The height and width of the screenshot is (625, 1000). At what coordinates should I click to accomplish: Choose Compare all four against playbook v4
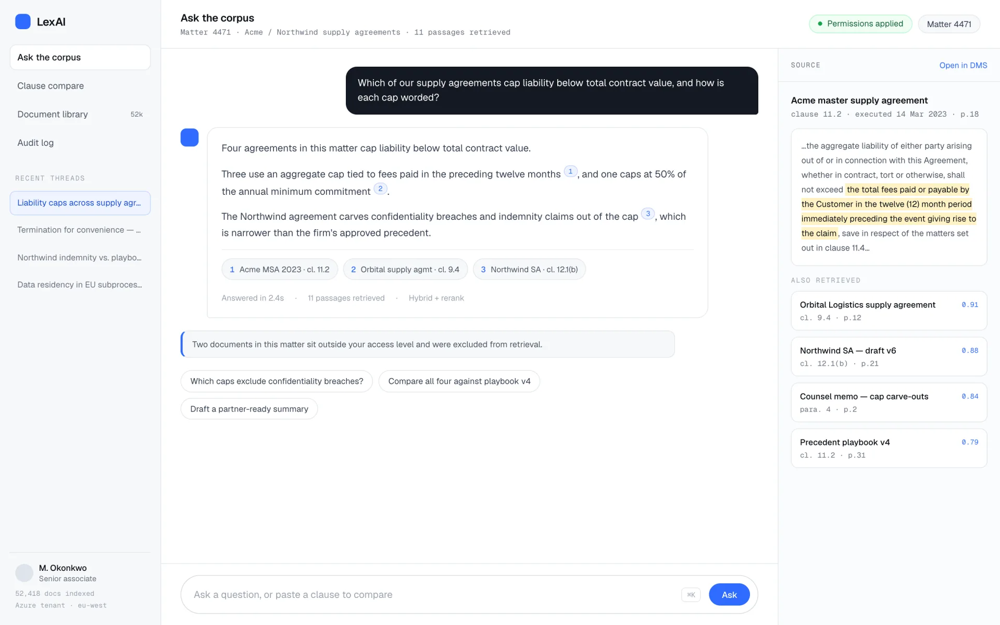coord(459,381)
